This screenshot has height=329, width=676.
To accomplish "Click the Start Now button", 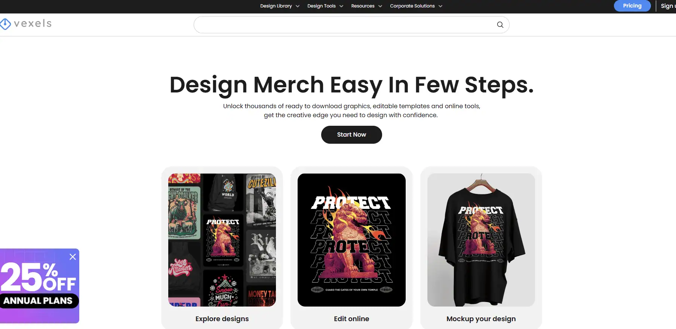I will (x=351, y=135).
